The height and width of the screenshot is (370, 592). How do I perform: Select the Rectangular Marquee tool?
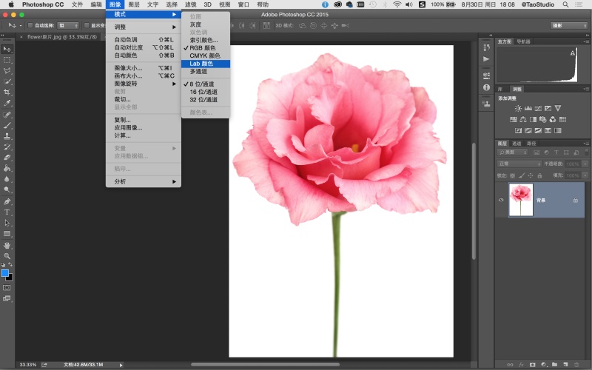tap(7, 60)
